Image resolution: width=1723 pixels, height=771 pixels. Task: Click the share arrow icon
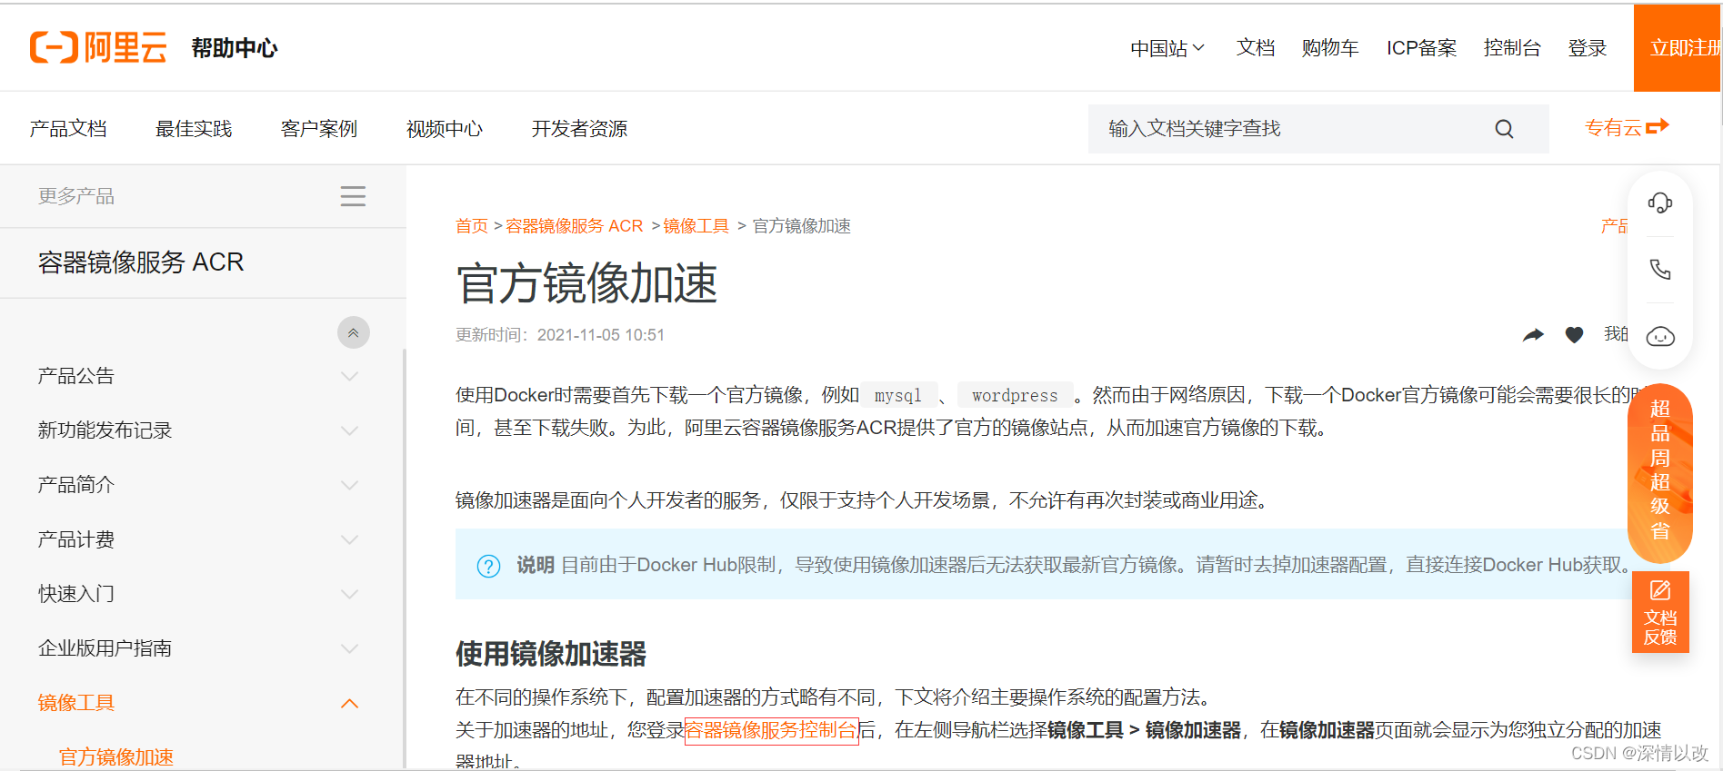1534,335
